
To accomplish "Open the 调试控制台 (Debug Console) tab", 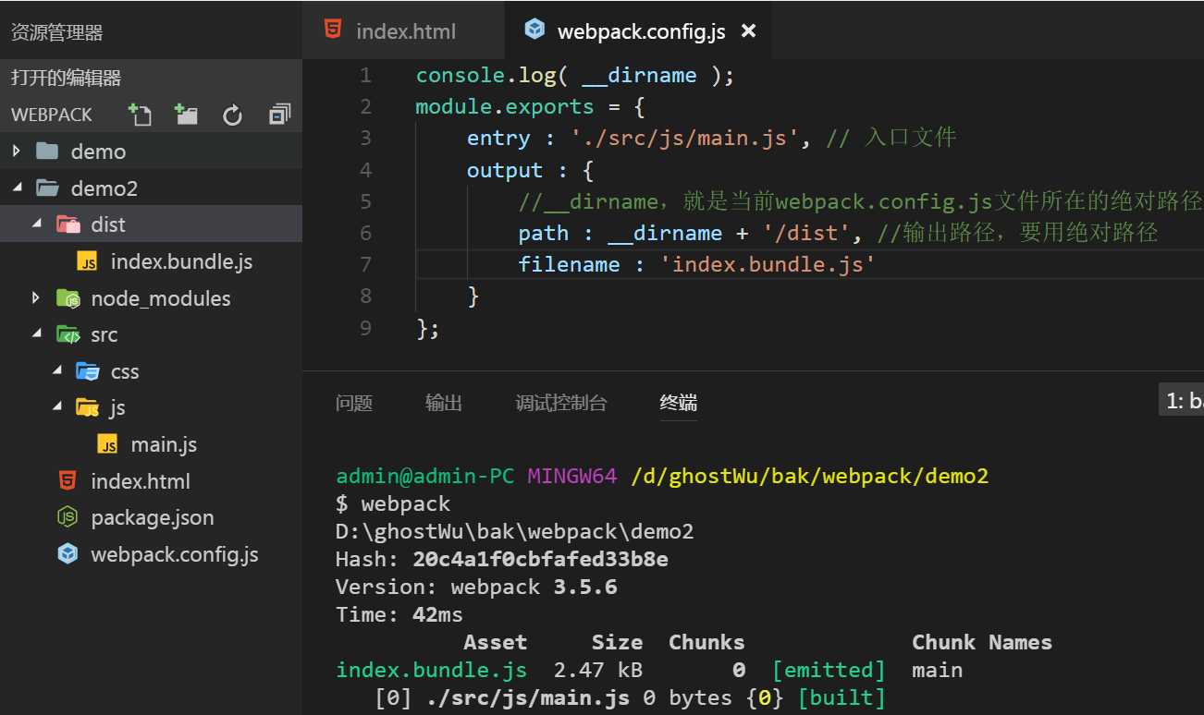I will (561, 403).
